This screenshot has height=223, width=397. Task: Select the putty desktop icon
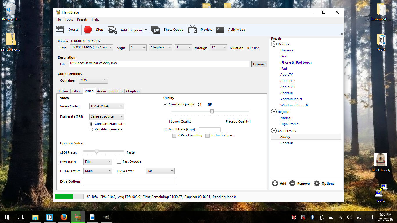click(x=381, y=193)
